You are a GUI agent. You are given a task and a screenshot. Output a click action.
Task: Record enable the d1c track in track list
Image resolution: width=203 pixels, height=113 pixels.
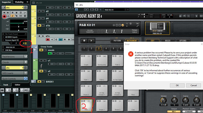(48, 40)
